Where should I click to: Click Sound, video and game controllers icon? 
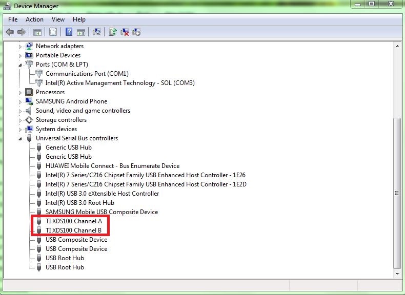click(28, 111)
